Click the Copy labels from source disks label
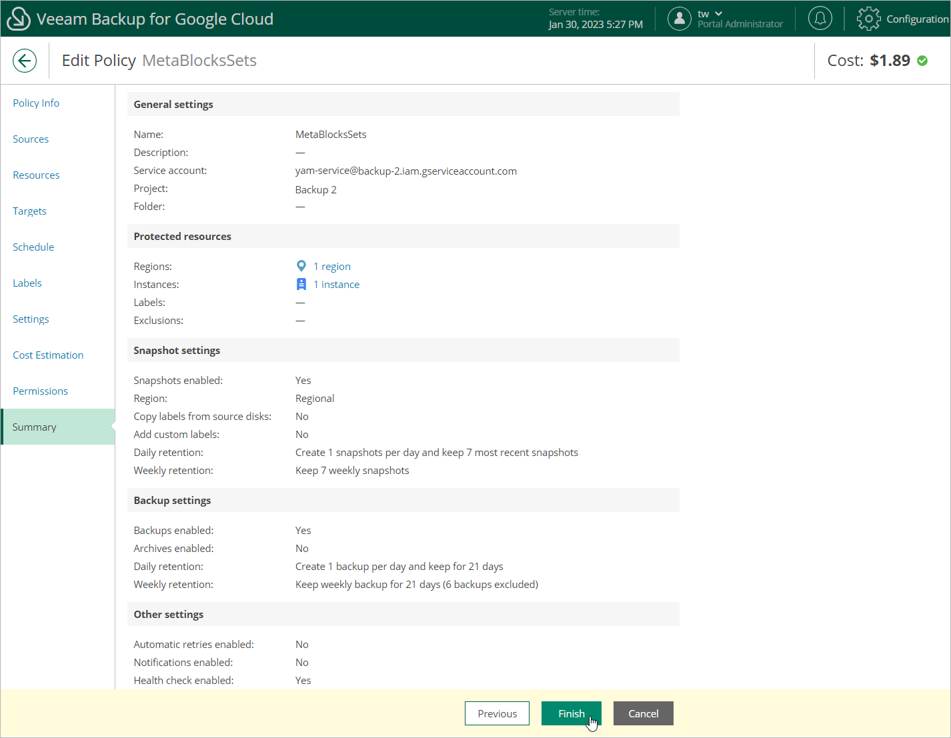The width and height of the screenshot is (951, 738). 202,416
